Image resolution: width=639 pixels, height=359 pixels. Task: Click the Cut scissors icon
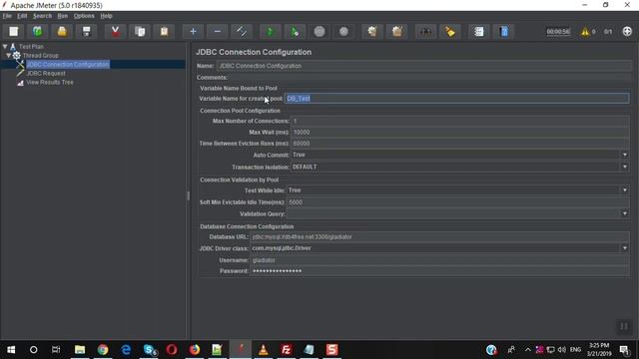(x=116, y=31)
